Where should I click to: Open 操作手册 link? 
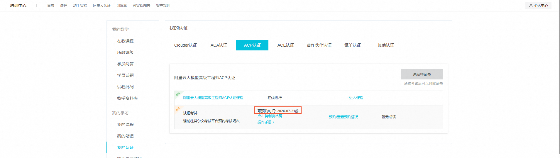(x=266, y=122)
